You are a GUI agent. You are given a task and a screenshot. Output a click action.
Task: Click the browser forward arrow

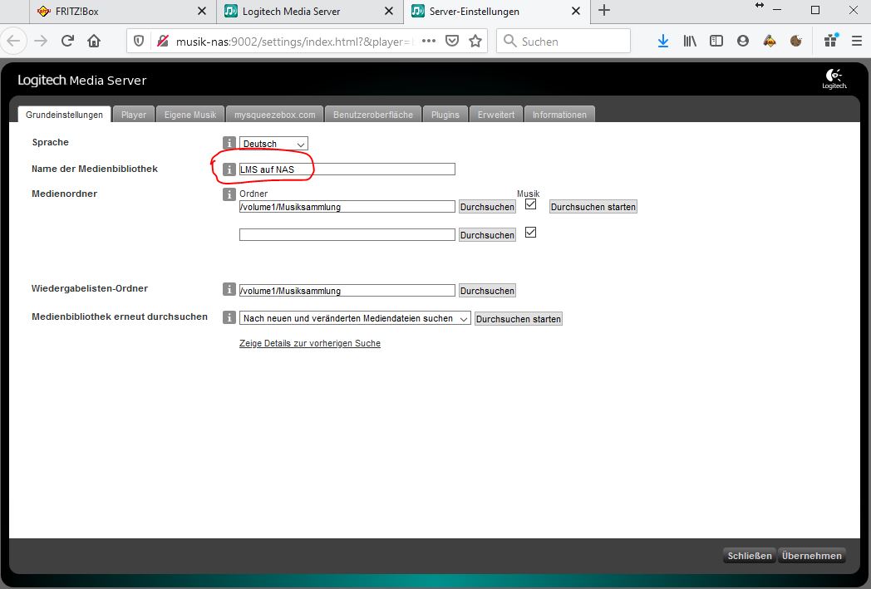click(41, 41)
